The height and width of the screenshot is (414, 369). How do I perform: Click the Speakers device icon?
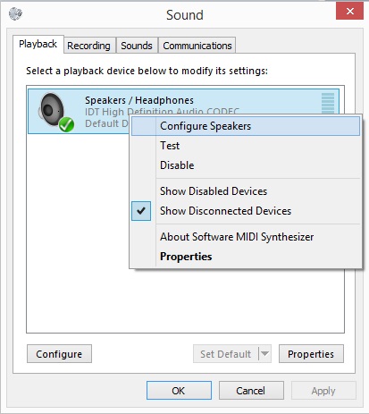[x=51, y=110]
